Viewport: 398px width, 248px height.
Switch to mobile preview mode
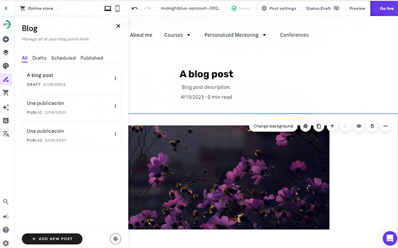[x=117, y=8]
